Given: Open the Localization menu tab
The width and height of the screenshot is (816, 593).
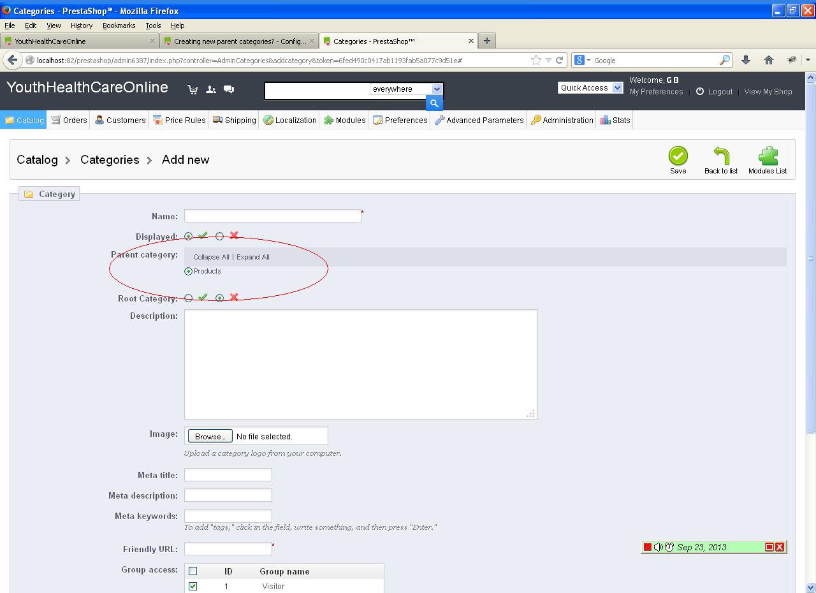Looking at the screenshot, I should coord(290,120).
